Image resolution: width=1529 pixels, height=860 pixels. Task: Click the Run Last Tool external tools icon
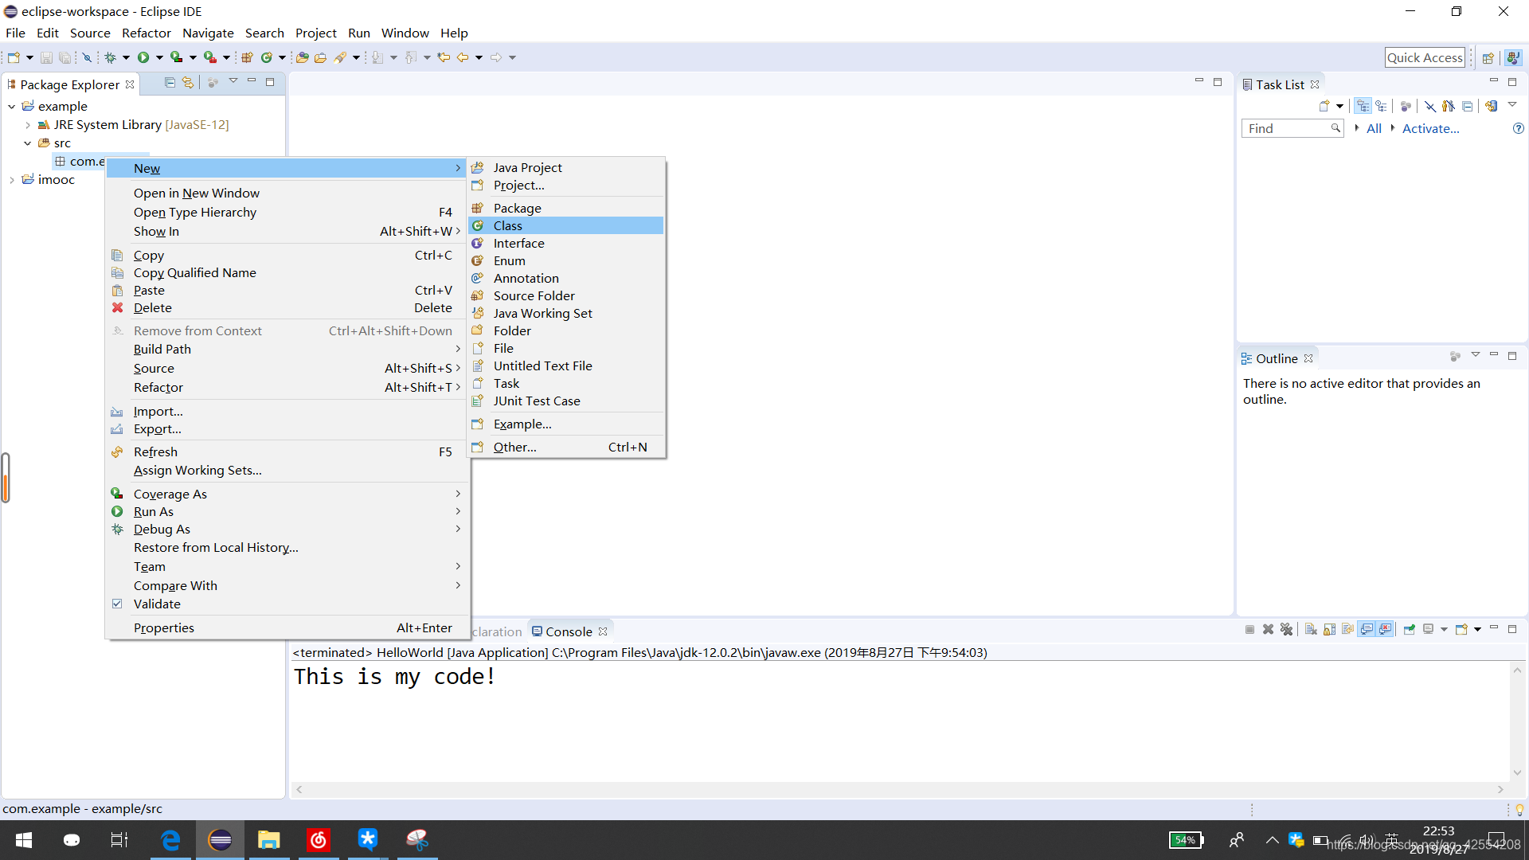pos(210,57)
